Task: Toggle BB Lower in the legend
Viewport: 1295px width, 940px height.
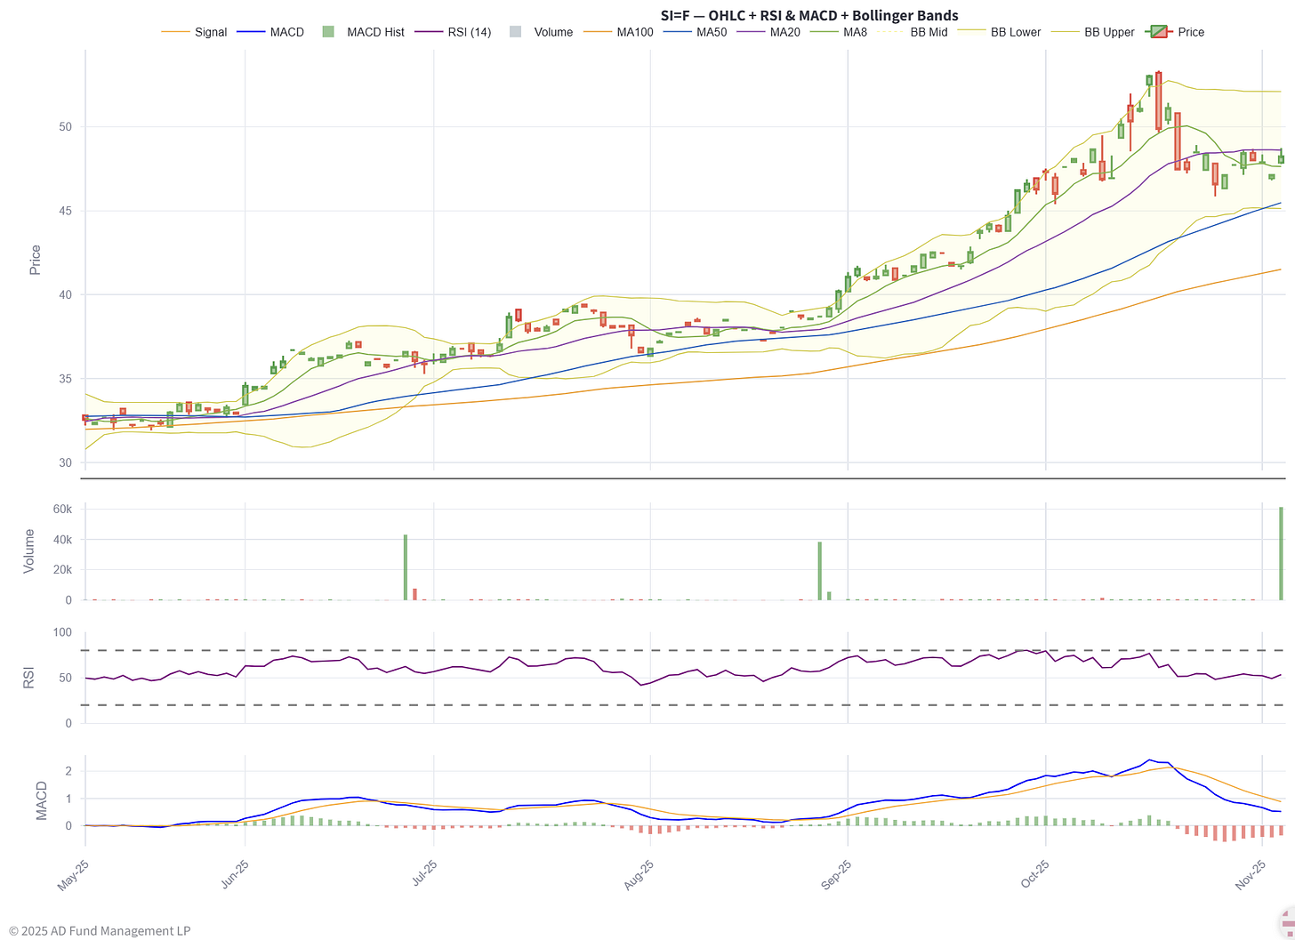Action: click(x=999, y=32)
